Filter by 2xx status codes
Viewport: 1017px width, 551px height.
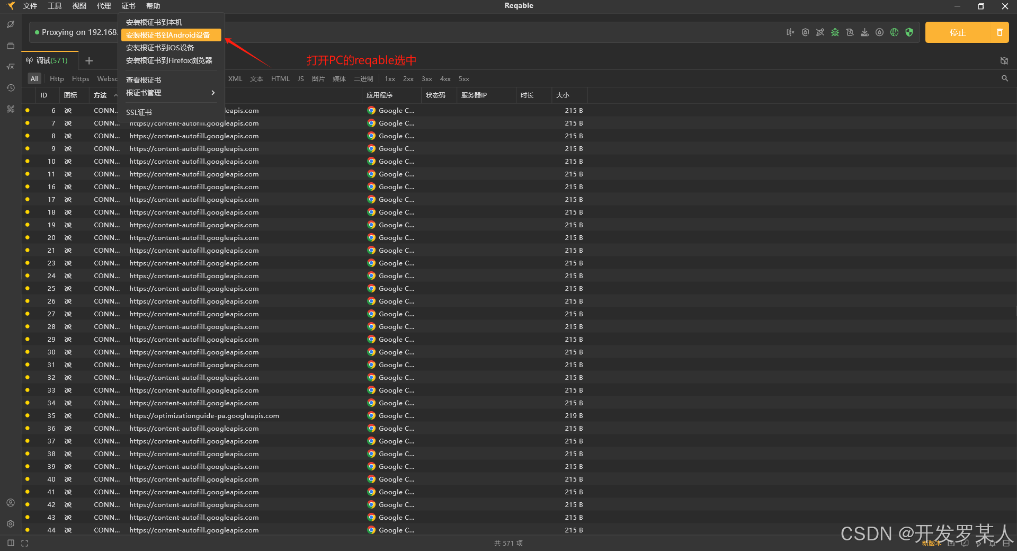point(408,79)
